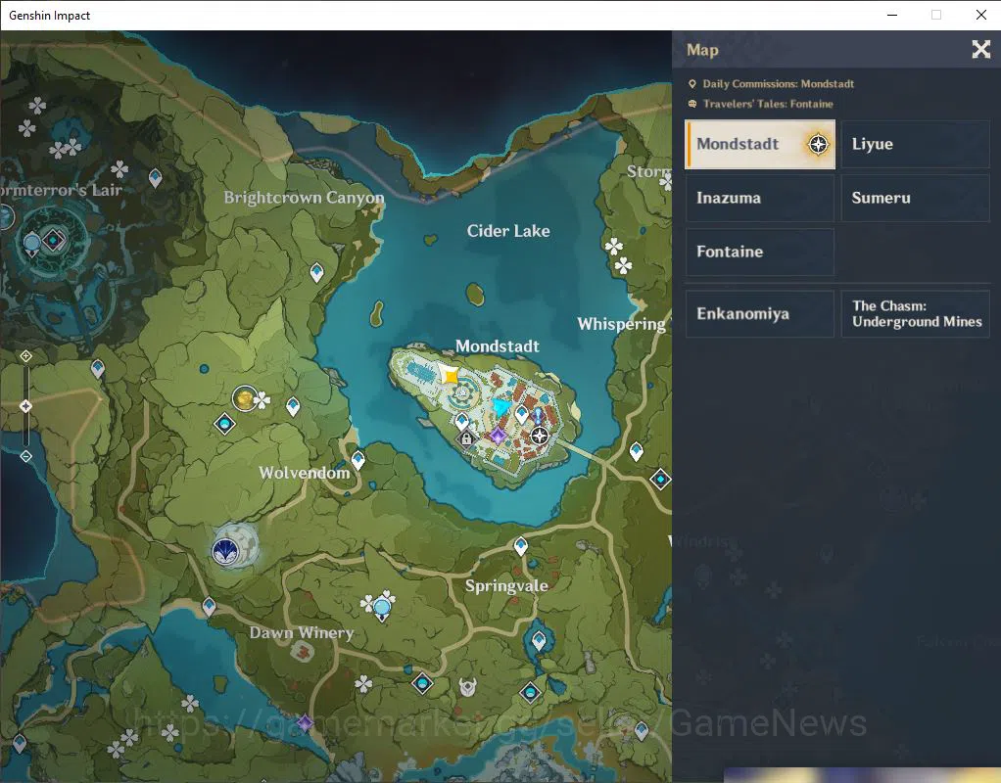Viewport: 1001px width, 783px height.
Task: Open the Inazuma region map
Action: coord(760,198)
